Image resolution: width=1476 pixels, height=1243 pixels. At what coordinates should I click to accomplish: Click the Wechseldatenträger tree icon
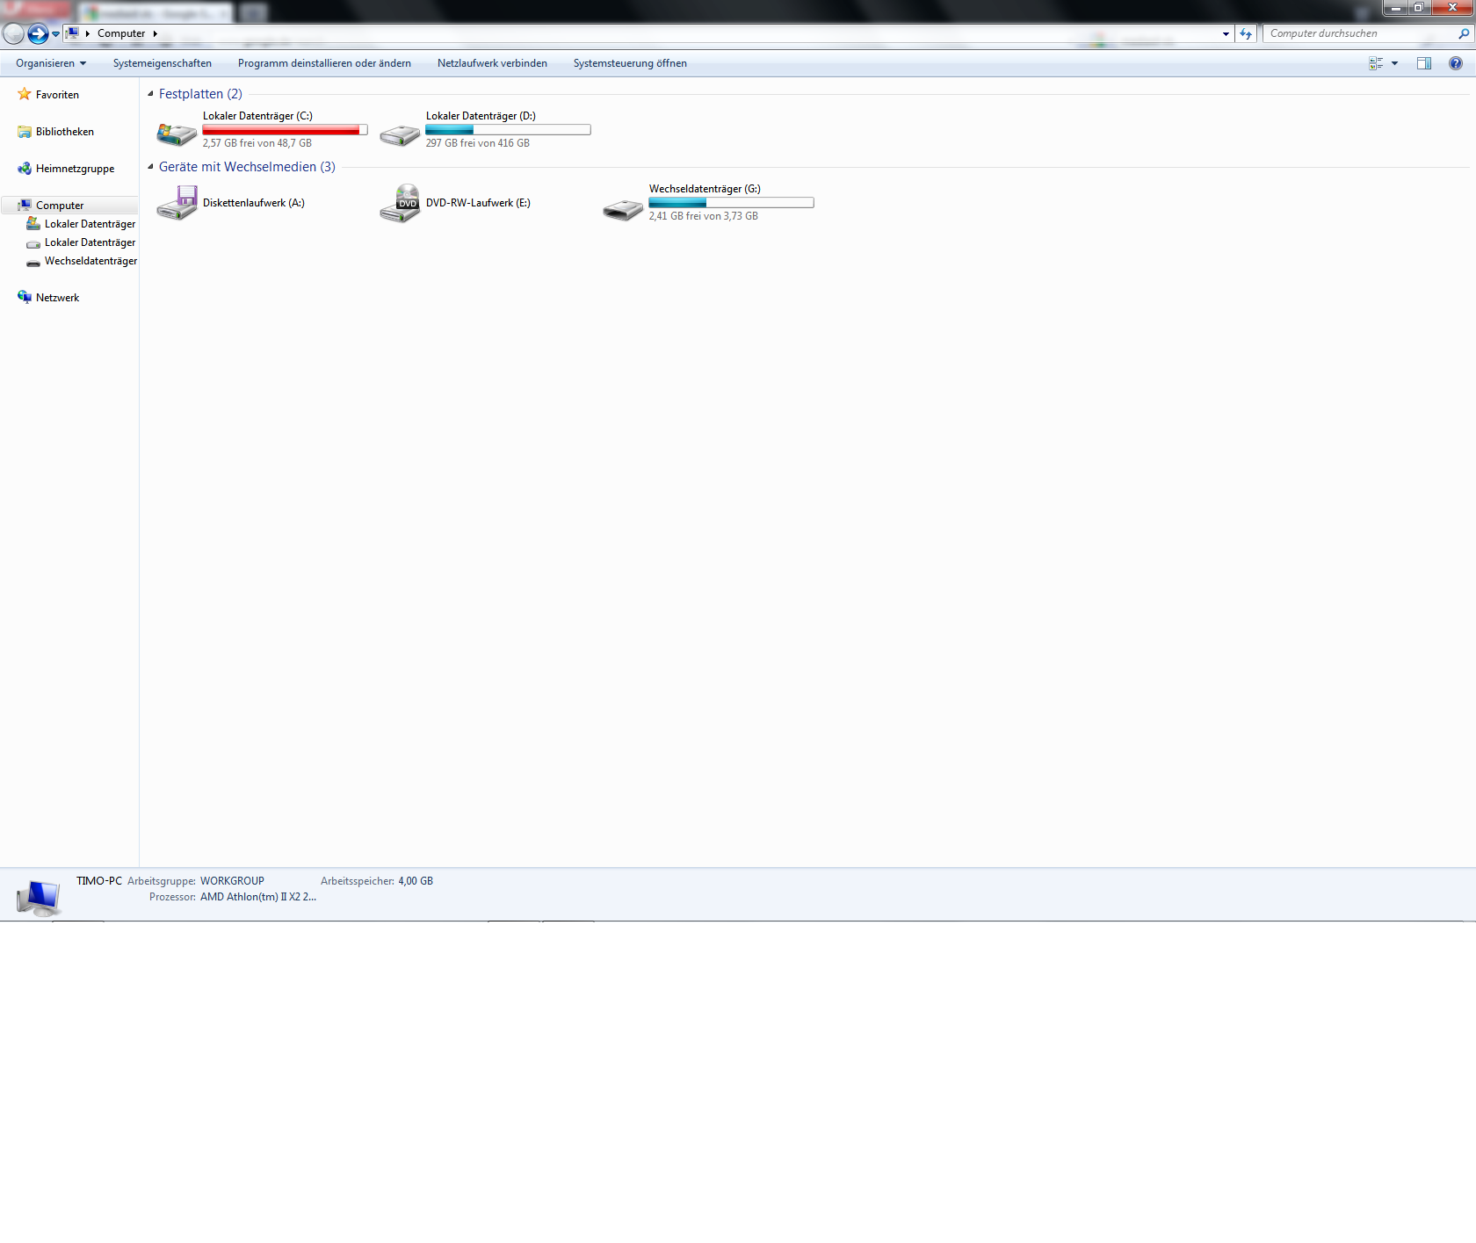[x=33, y=262]
